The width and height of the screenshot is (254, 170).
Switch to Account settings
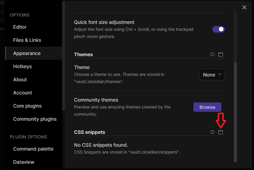(x=22, y=93)
